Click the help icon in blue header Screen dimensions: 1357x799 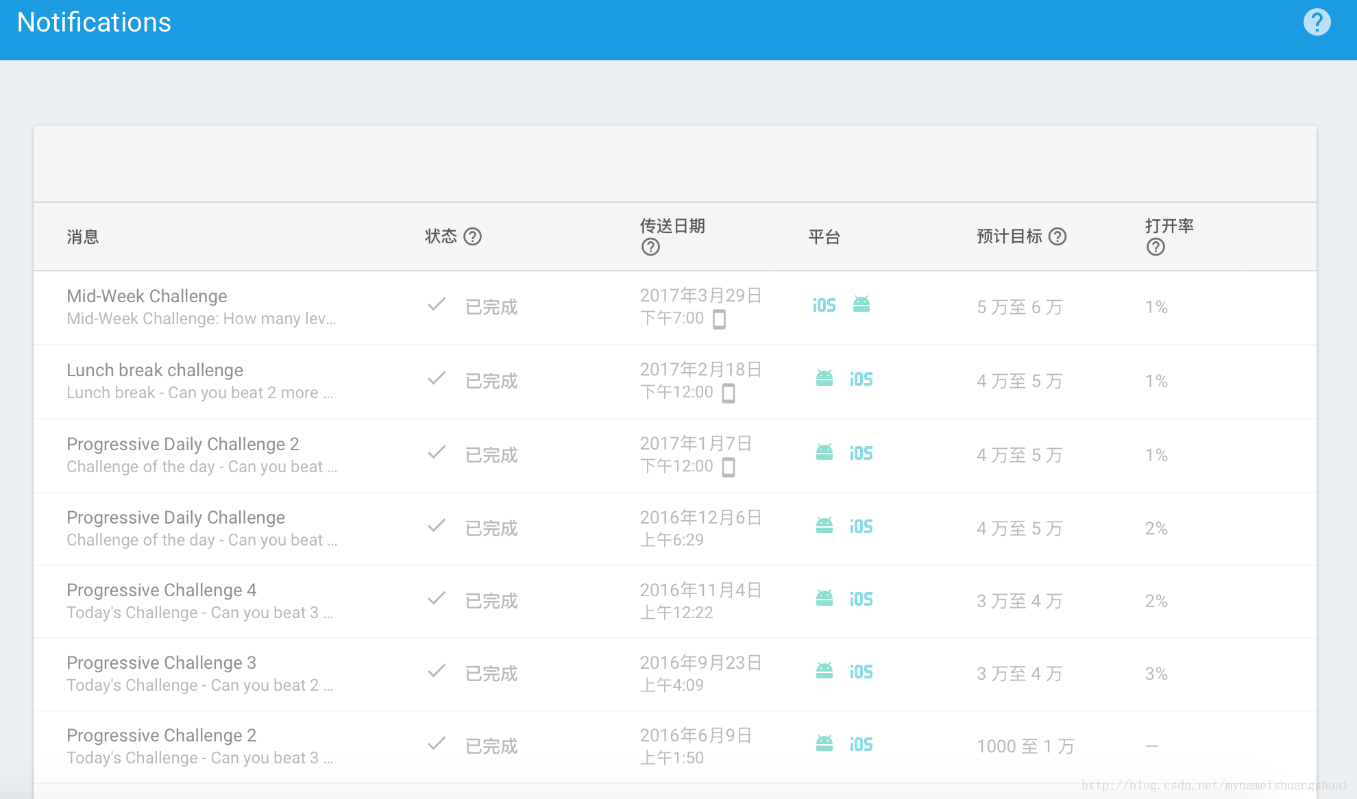pyautogui.click(x=1316, y=22)
